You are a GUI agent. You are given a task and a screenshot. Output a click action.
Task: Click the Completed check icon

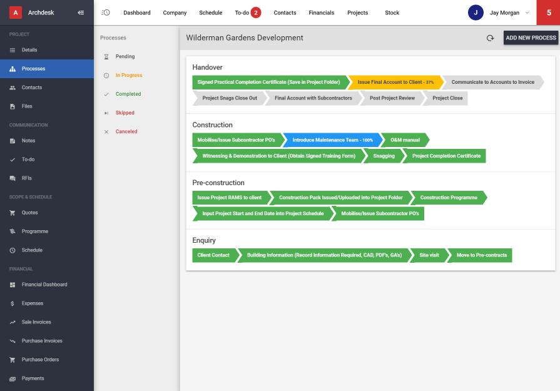point(106,94)
